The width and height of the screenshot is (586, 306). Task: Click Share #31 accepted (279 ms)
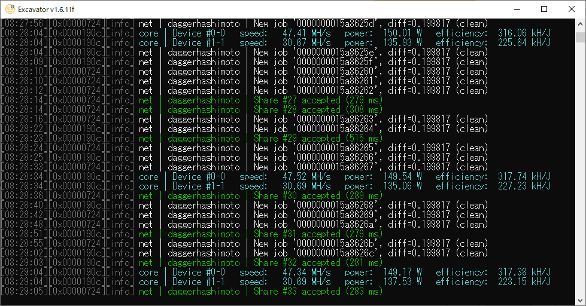(x=318, y=234)
